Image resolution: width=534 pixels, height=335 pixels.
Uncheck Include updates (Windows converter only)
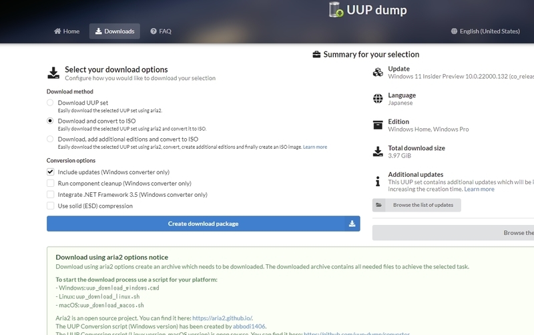click(x=51, y=172)
